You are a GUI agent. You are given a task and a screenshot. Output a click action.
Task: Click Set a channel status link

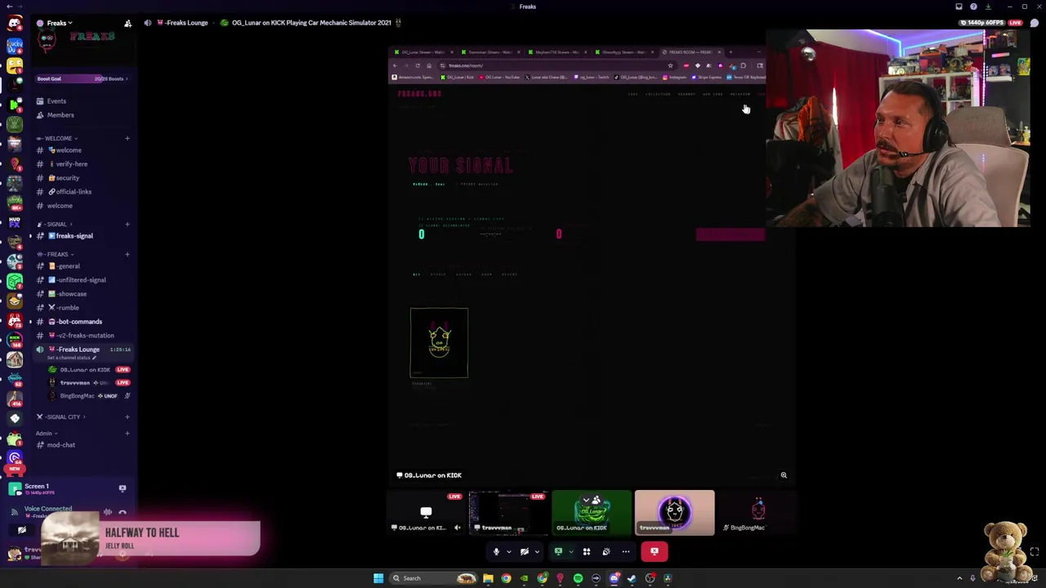click(71, 358)
